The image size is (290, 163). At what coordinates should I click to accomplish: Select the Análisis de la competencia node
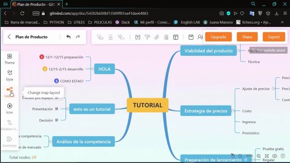[x=83, y=142]
